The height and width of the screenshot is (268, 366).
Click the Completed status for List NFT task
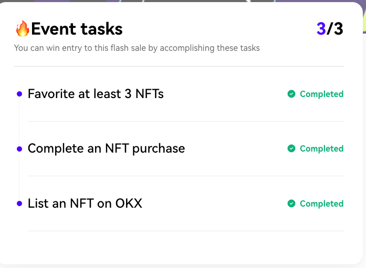pyautogui.click(x=321, y=204)
